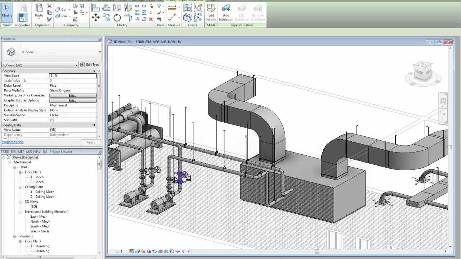Viewport: 461px width, 259px height.
Task: Collapse the Elevations (Building Elevation) node
Action: point(21,212)
